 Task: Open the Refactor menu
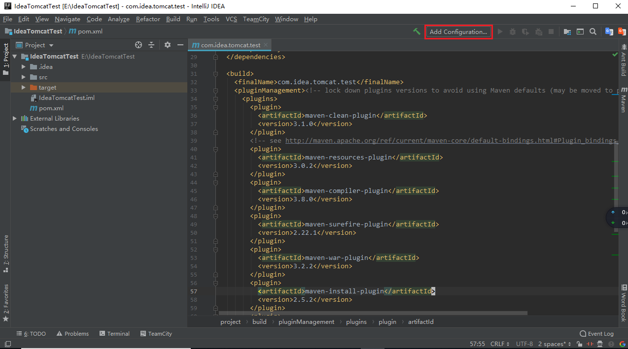147,19
